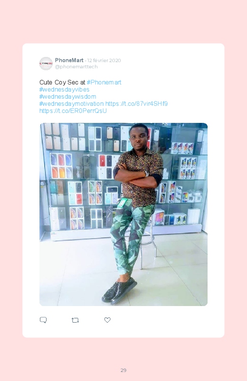The height and width of the screenshot is (381, 247).
Task: Follow the #wednesdaymotivation hashtag
Action: (x=72, y=103)
